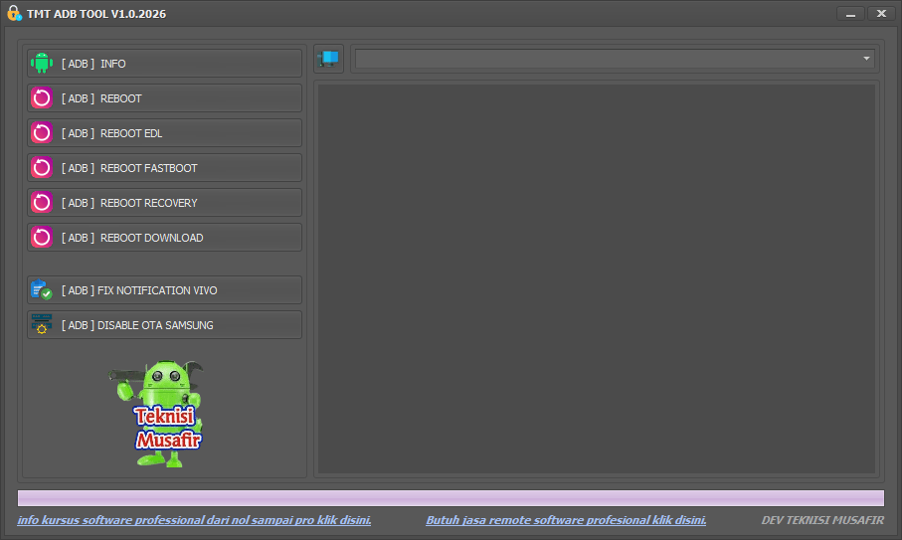Click the green Android icon beside INFO
Image resolution: width=902 pixels, height=540 pixels.
tap(41, 64)
